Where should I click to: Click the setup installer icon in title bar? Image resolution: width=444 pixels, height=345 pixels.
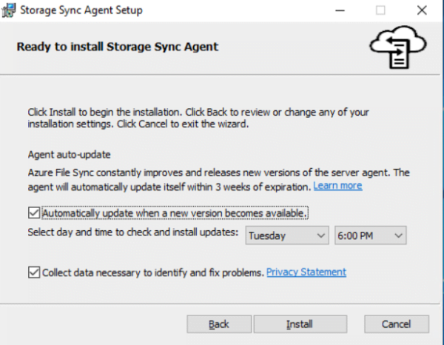pyautogui.click(x=9, y=10)
